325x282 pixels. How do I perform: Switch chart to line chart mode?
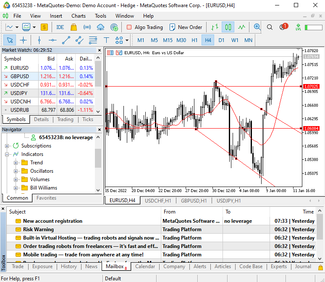click(x=241, y=27)
